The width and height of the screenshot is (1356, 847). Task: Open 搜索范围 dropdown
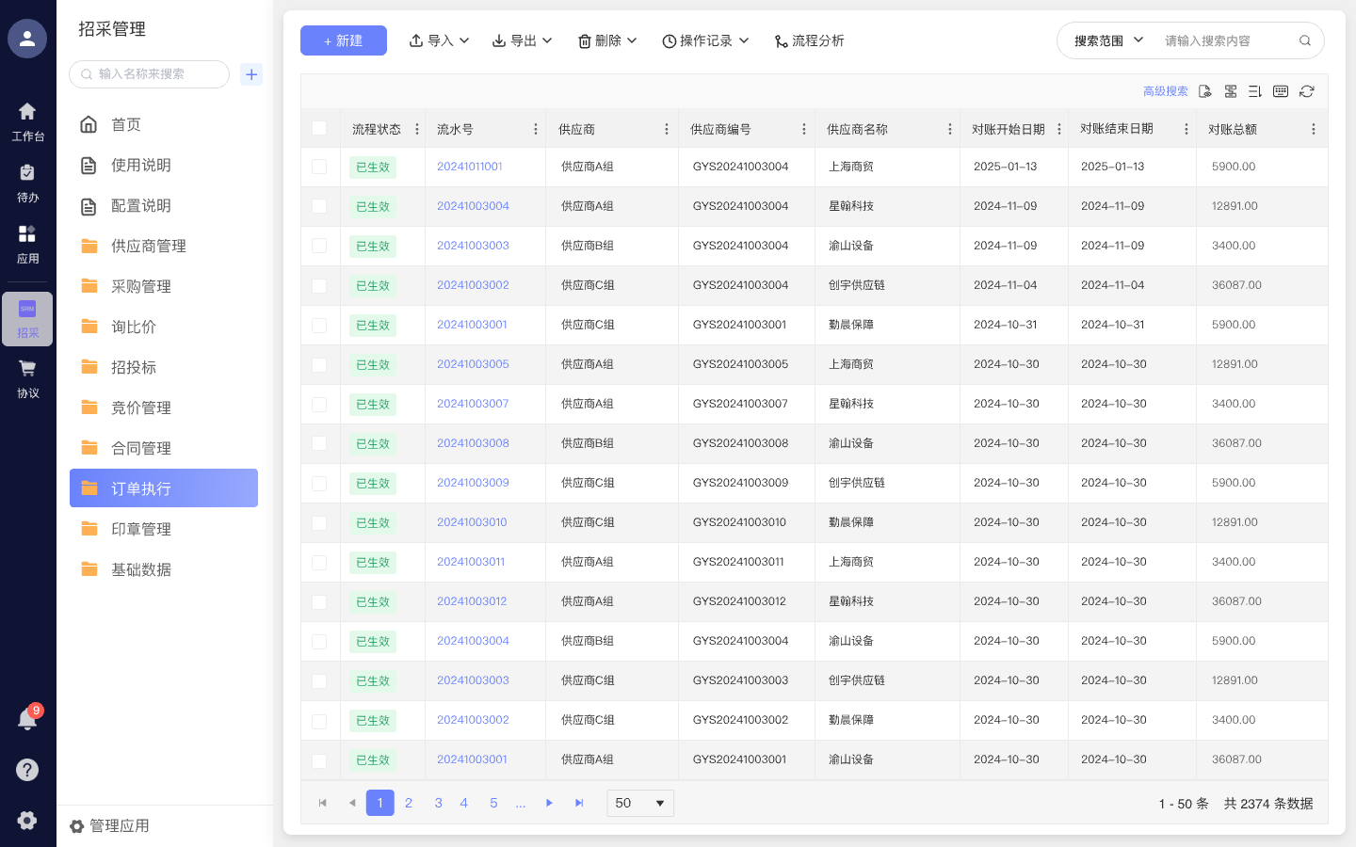pyautogui.click(x=1108, y=40)
